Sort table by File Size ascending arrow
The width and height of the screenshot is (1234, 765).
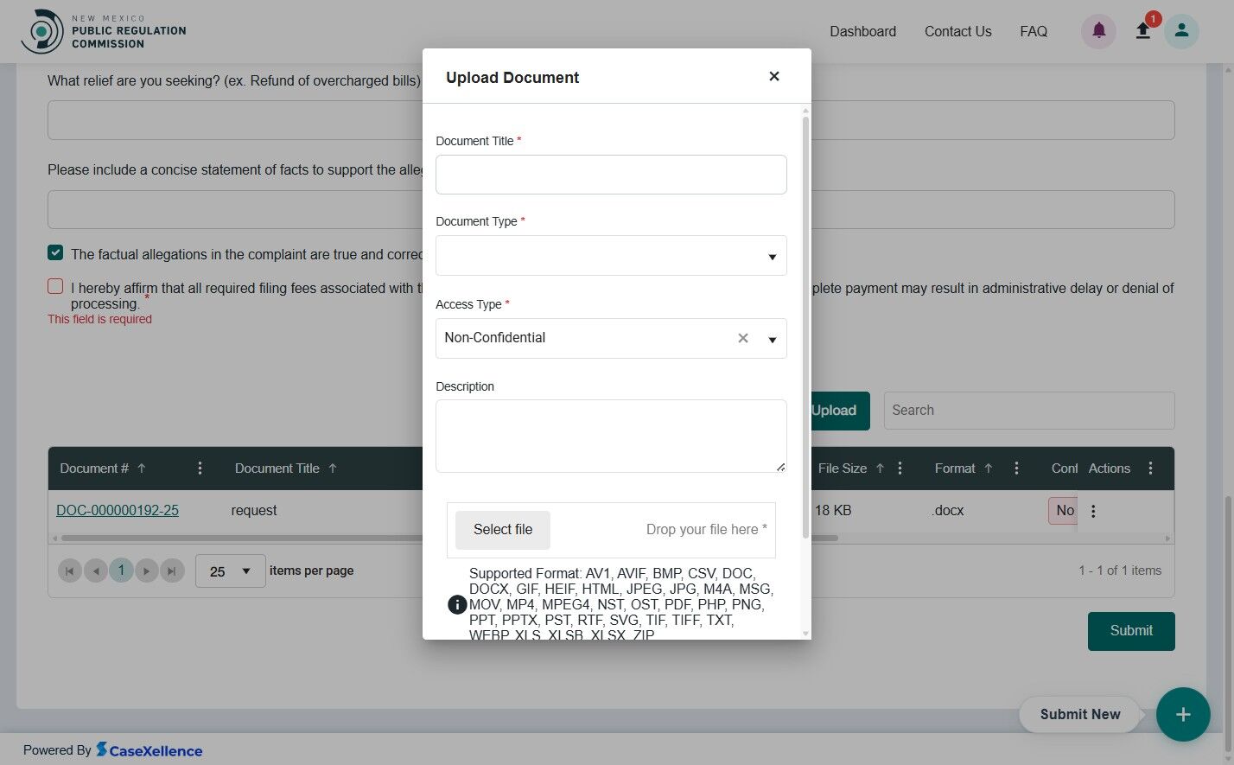coord(881,468)
